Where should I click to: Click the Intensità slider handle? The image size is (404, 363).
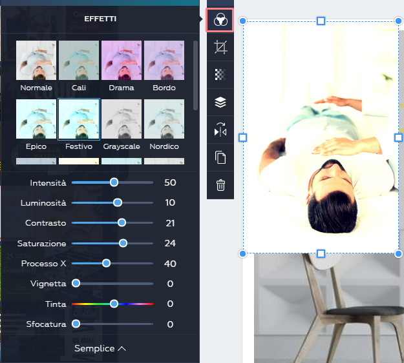[x=114, y=182]
